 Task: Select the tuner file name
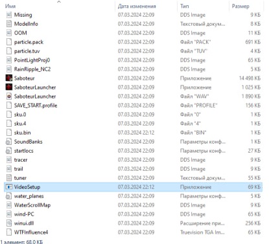pos(20,178)
